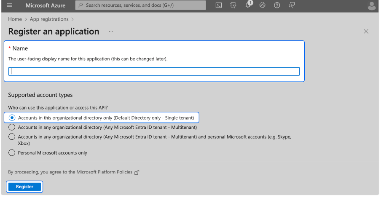Launch Cloud Shell from the top bar

click(x=218, y=5)
